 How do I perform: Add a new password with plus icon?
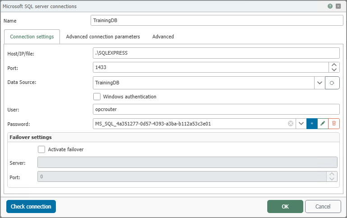click(x=312, y=124)
